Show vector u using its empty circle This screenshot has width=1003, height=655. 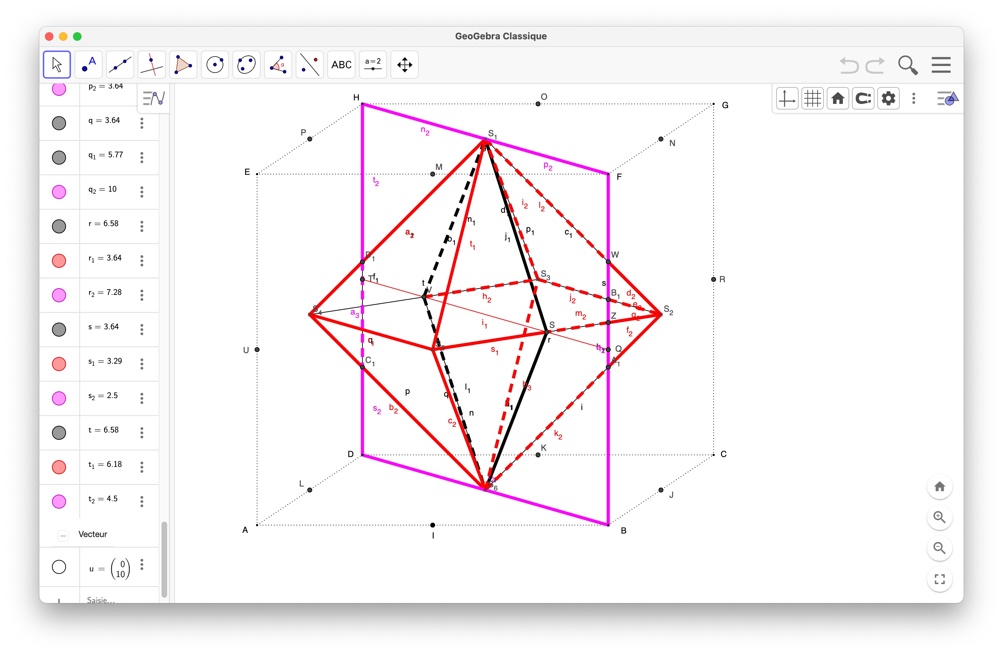(59, 567)
